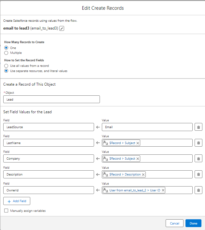Screen dimensions: 205x230
Task: Remove the User ID value pill
Action: 163,190
